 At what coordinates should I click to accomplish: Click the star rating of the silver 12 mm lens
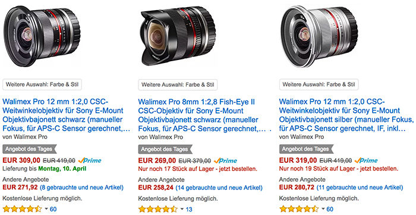pyautogui.click(x=299, y=209)
